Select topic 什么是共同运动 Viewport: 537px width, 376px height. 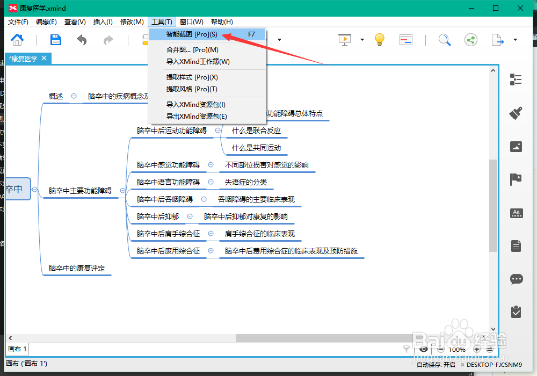click(256, 148)
